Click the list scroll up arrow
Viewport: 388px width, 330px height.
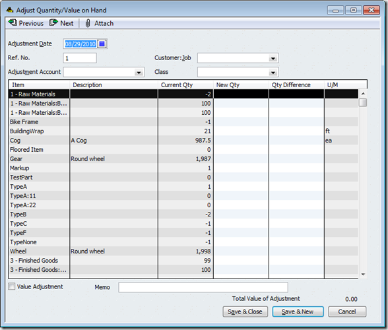(x=363, y=94)
